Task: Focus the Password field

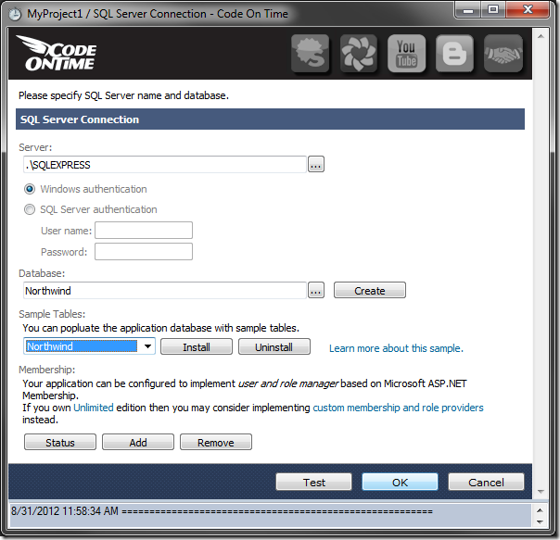Action: 144,252
